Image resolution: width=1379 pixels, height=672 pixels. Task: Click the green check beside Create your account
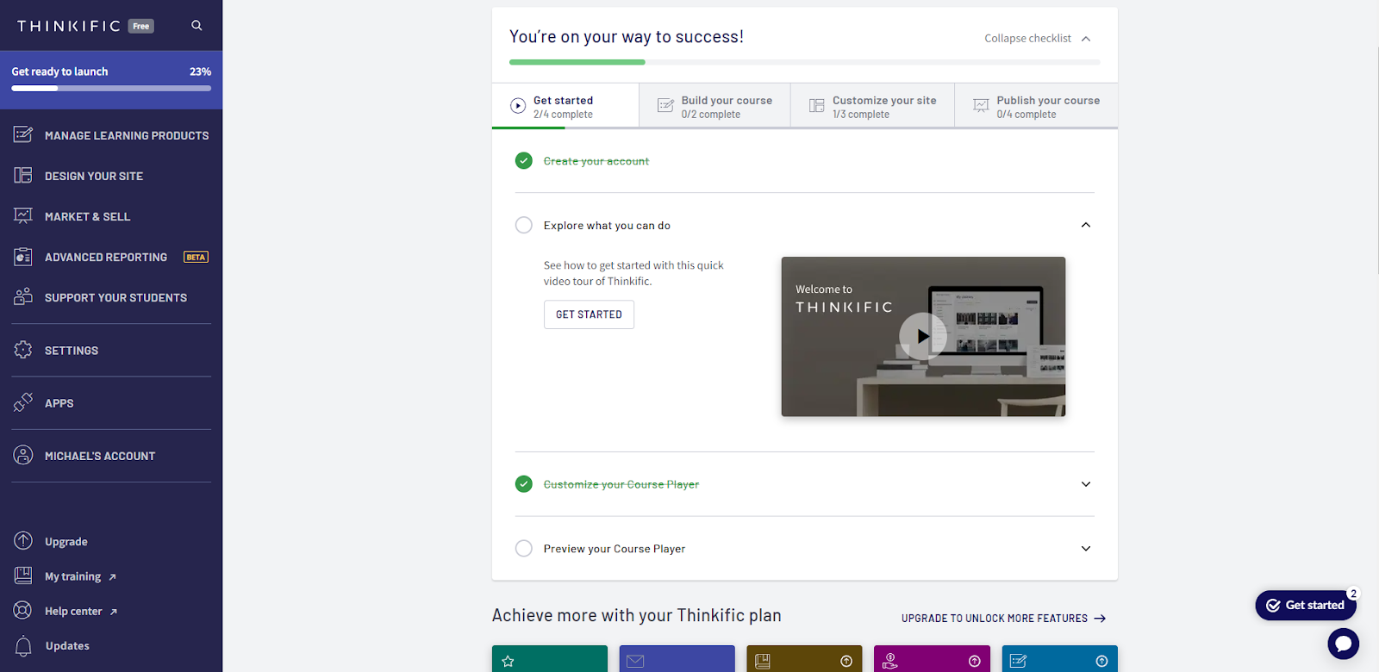pyautogui.click(x=523, y=161)
